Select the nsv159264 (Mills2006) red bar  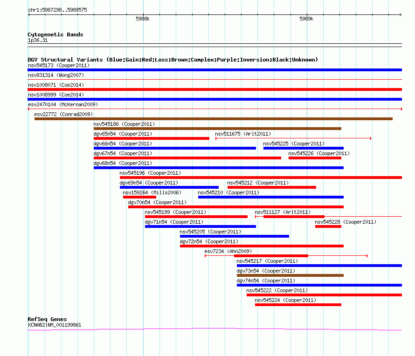click(x=139, y=197)
